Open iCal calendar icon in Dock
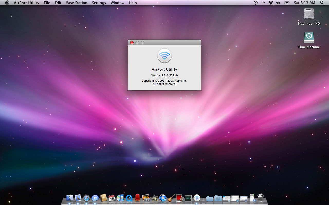This screenshot has height=205, width=329. coord(112,198)
